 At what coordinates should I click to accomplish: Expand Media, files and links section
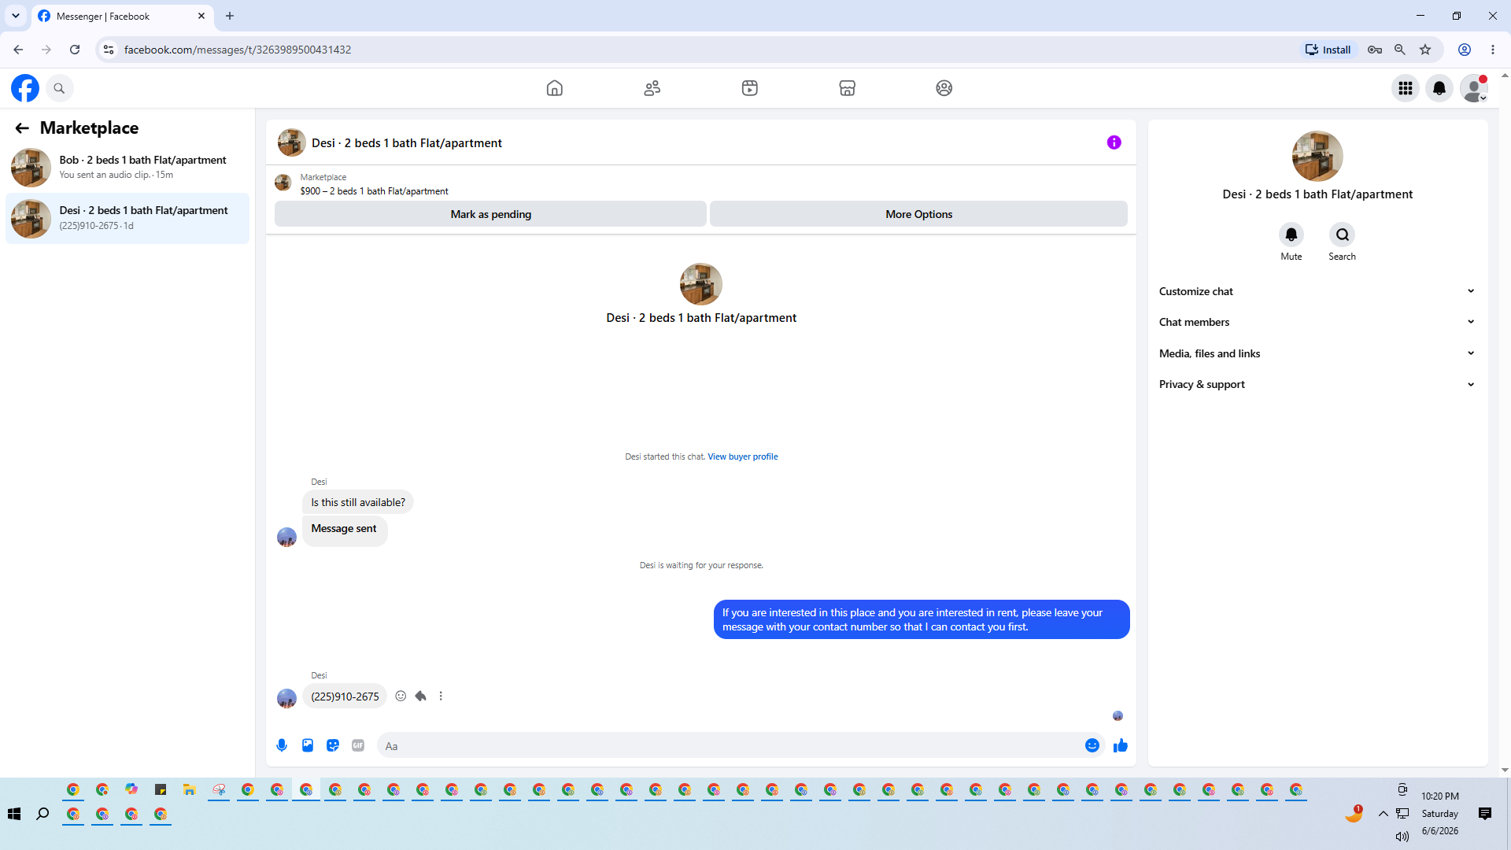click(1317, 353)
